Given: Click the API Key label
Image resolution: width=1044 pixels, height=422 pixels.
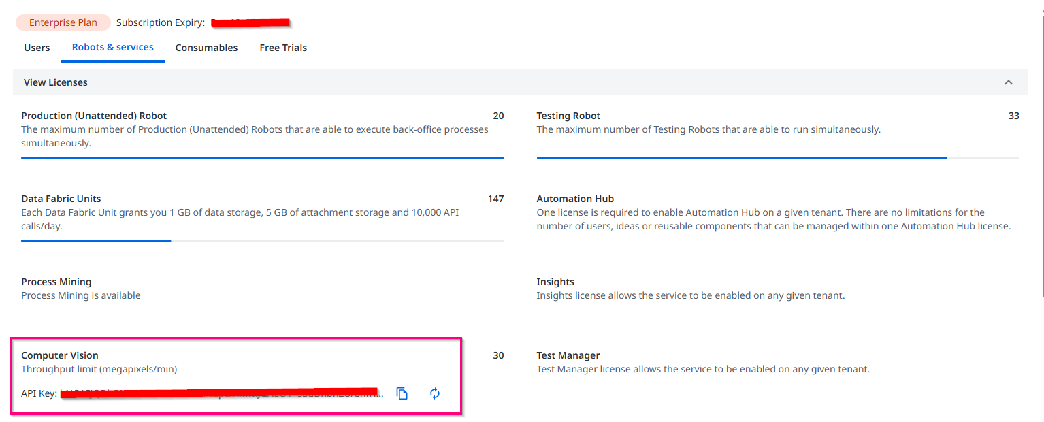Looking at the screenshot, I should pyautogui.click(x=39, y=393).
